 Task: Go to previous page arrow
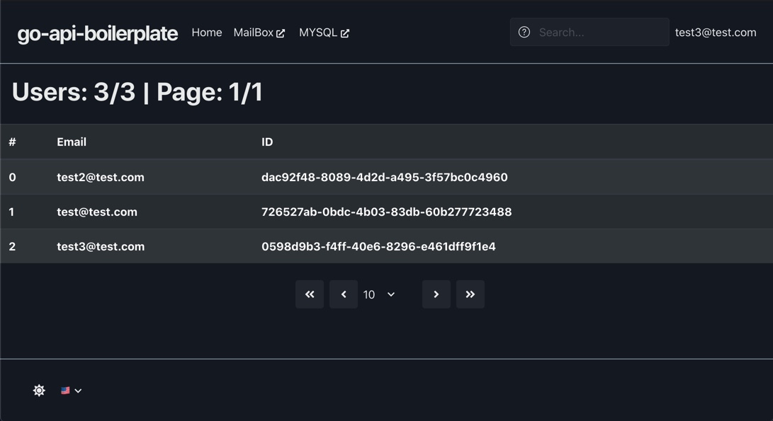(344, 294)
